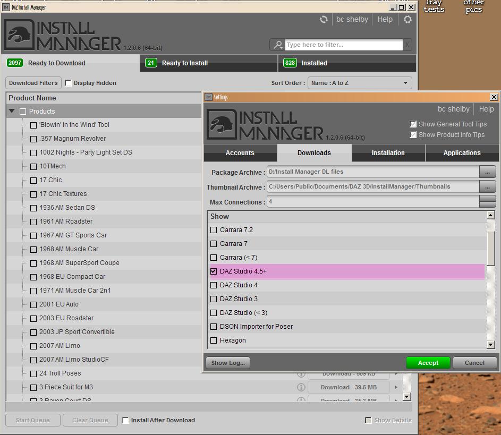Click the user account icon beside filter field
501x435 pixels.
[x=278, y=45]
